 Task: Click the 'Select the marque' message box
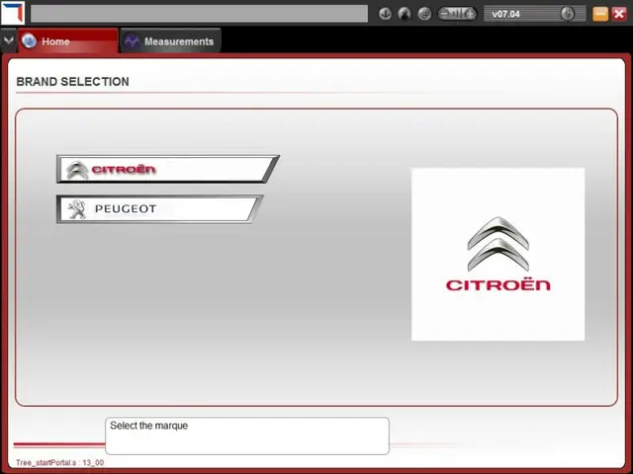pyautogui.click(x=247, y=436)
